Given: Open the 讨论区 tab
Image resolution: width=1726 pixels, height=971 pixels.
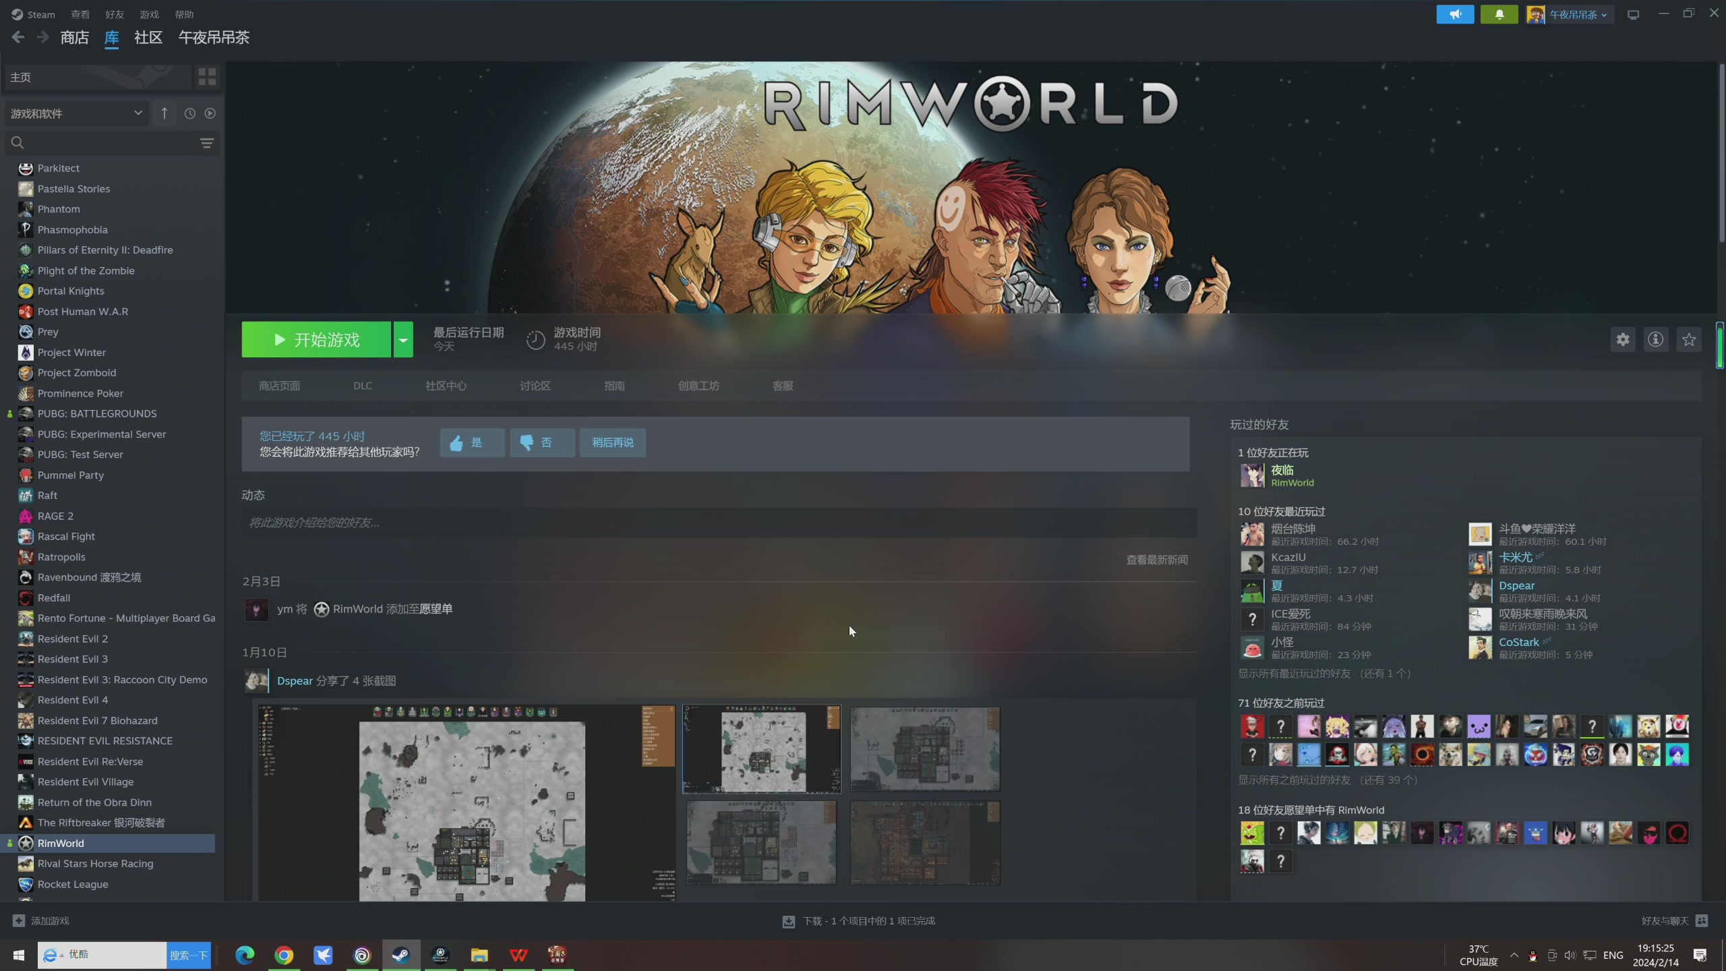Looking at the screenshot, I should (x=535, y=386).
